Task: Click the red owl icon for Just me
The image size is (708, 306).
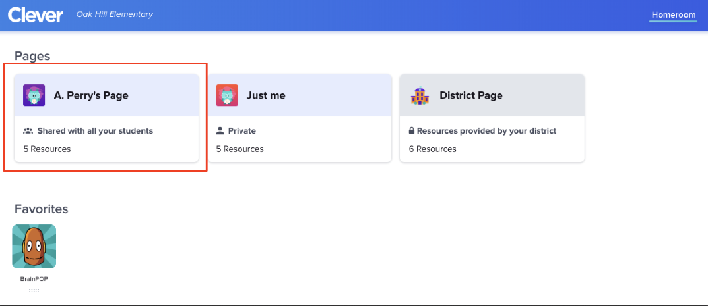Action: click(x=227, y=95)
